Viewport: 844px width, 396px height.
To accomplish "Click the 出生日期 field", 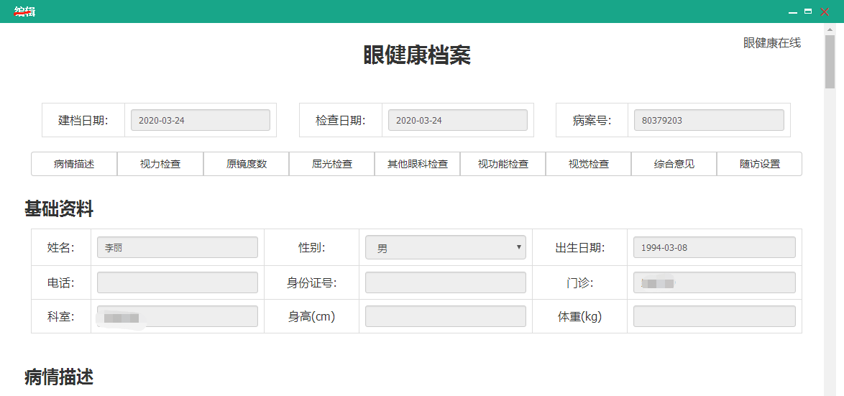I will click(x=715, y=247).
